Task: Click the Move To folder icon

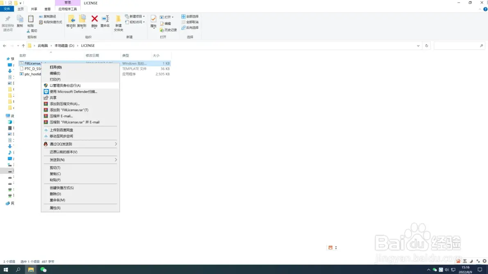Action: coord(71,19)
